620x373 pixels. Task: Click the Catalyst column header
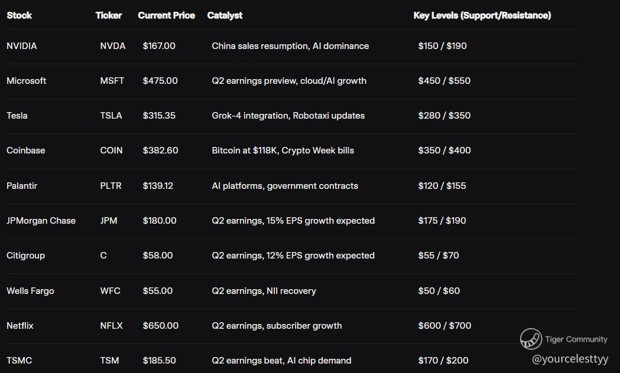pos(225,15)
